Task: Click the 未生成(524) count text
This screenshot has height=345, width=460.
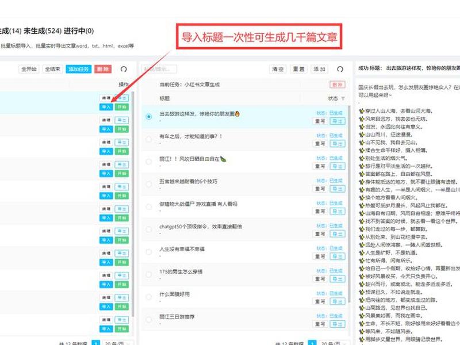Action: 43,31
